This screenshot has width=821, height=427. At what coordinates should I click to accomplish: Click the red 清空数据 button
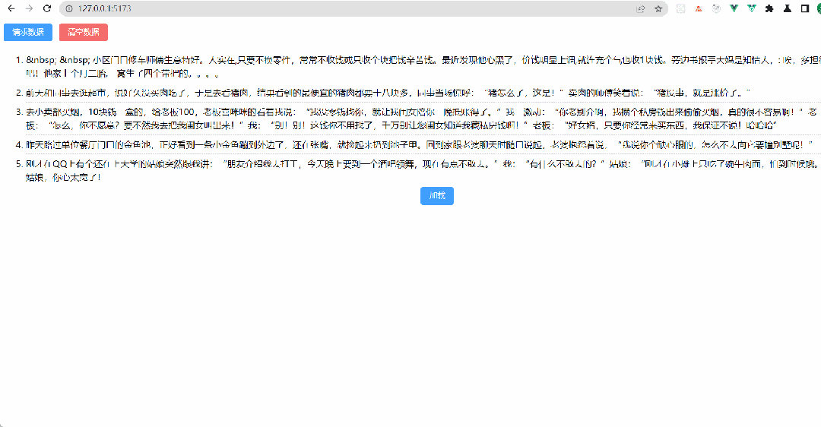point(84,33)
